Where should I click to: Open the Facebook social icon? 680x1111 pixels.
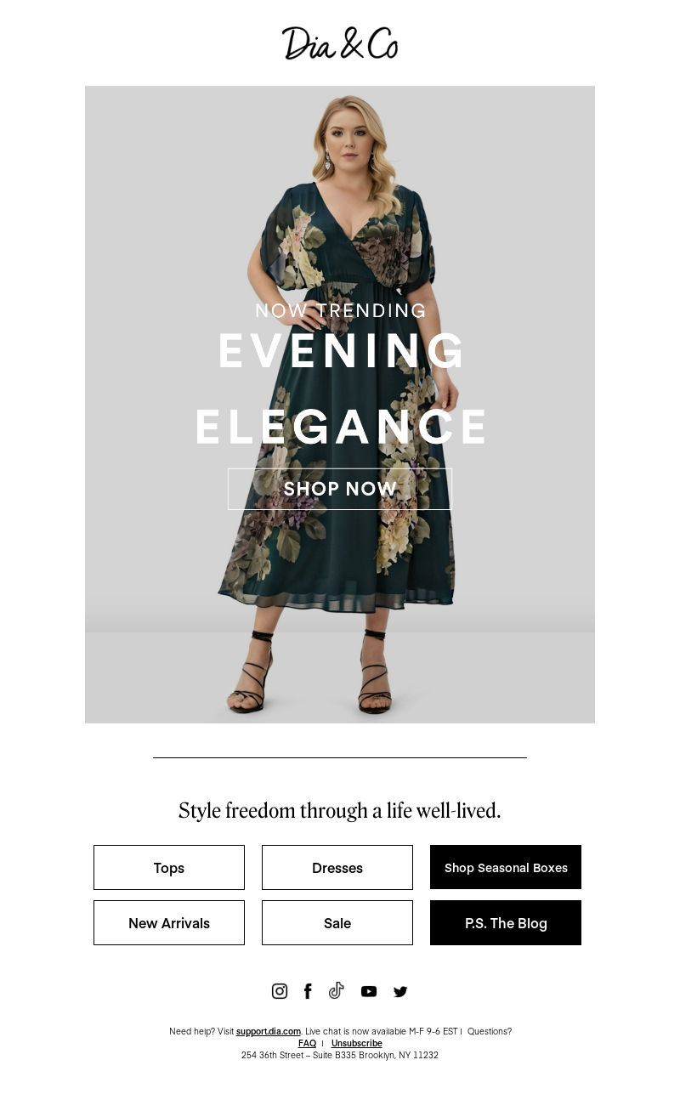click(308, 991)
